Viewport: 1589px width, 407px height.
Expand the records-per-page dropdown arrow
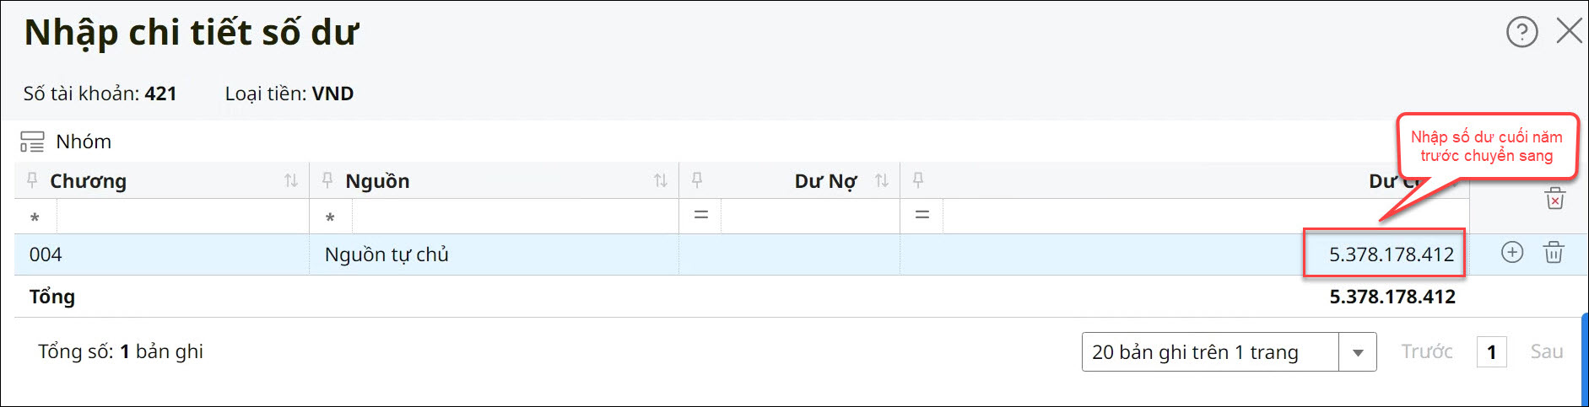pos(1358,352)
